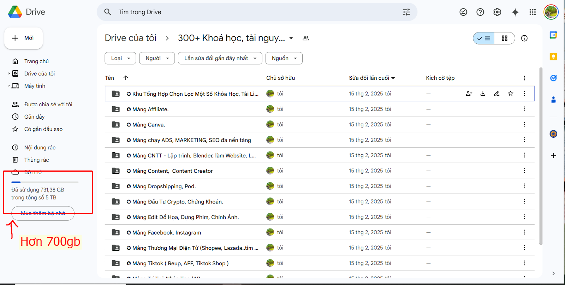Switch to grid layout view
This screenshot has width=565, height=285.
[505, 38]
